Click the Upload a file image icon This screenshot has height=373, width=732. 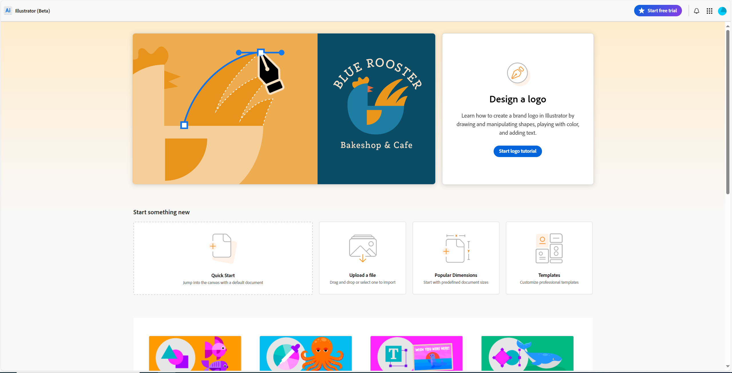click(363, 248)
